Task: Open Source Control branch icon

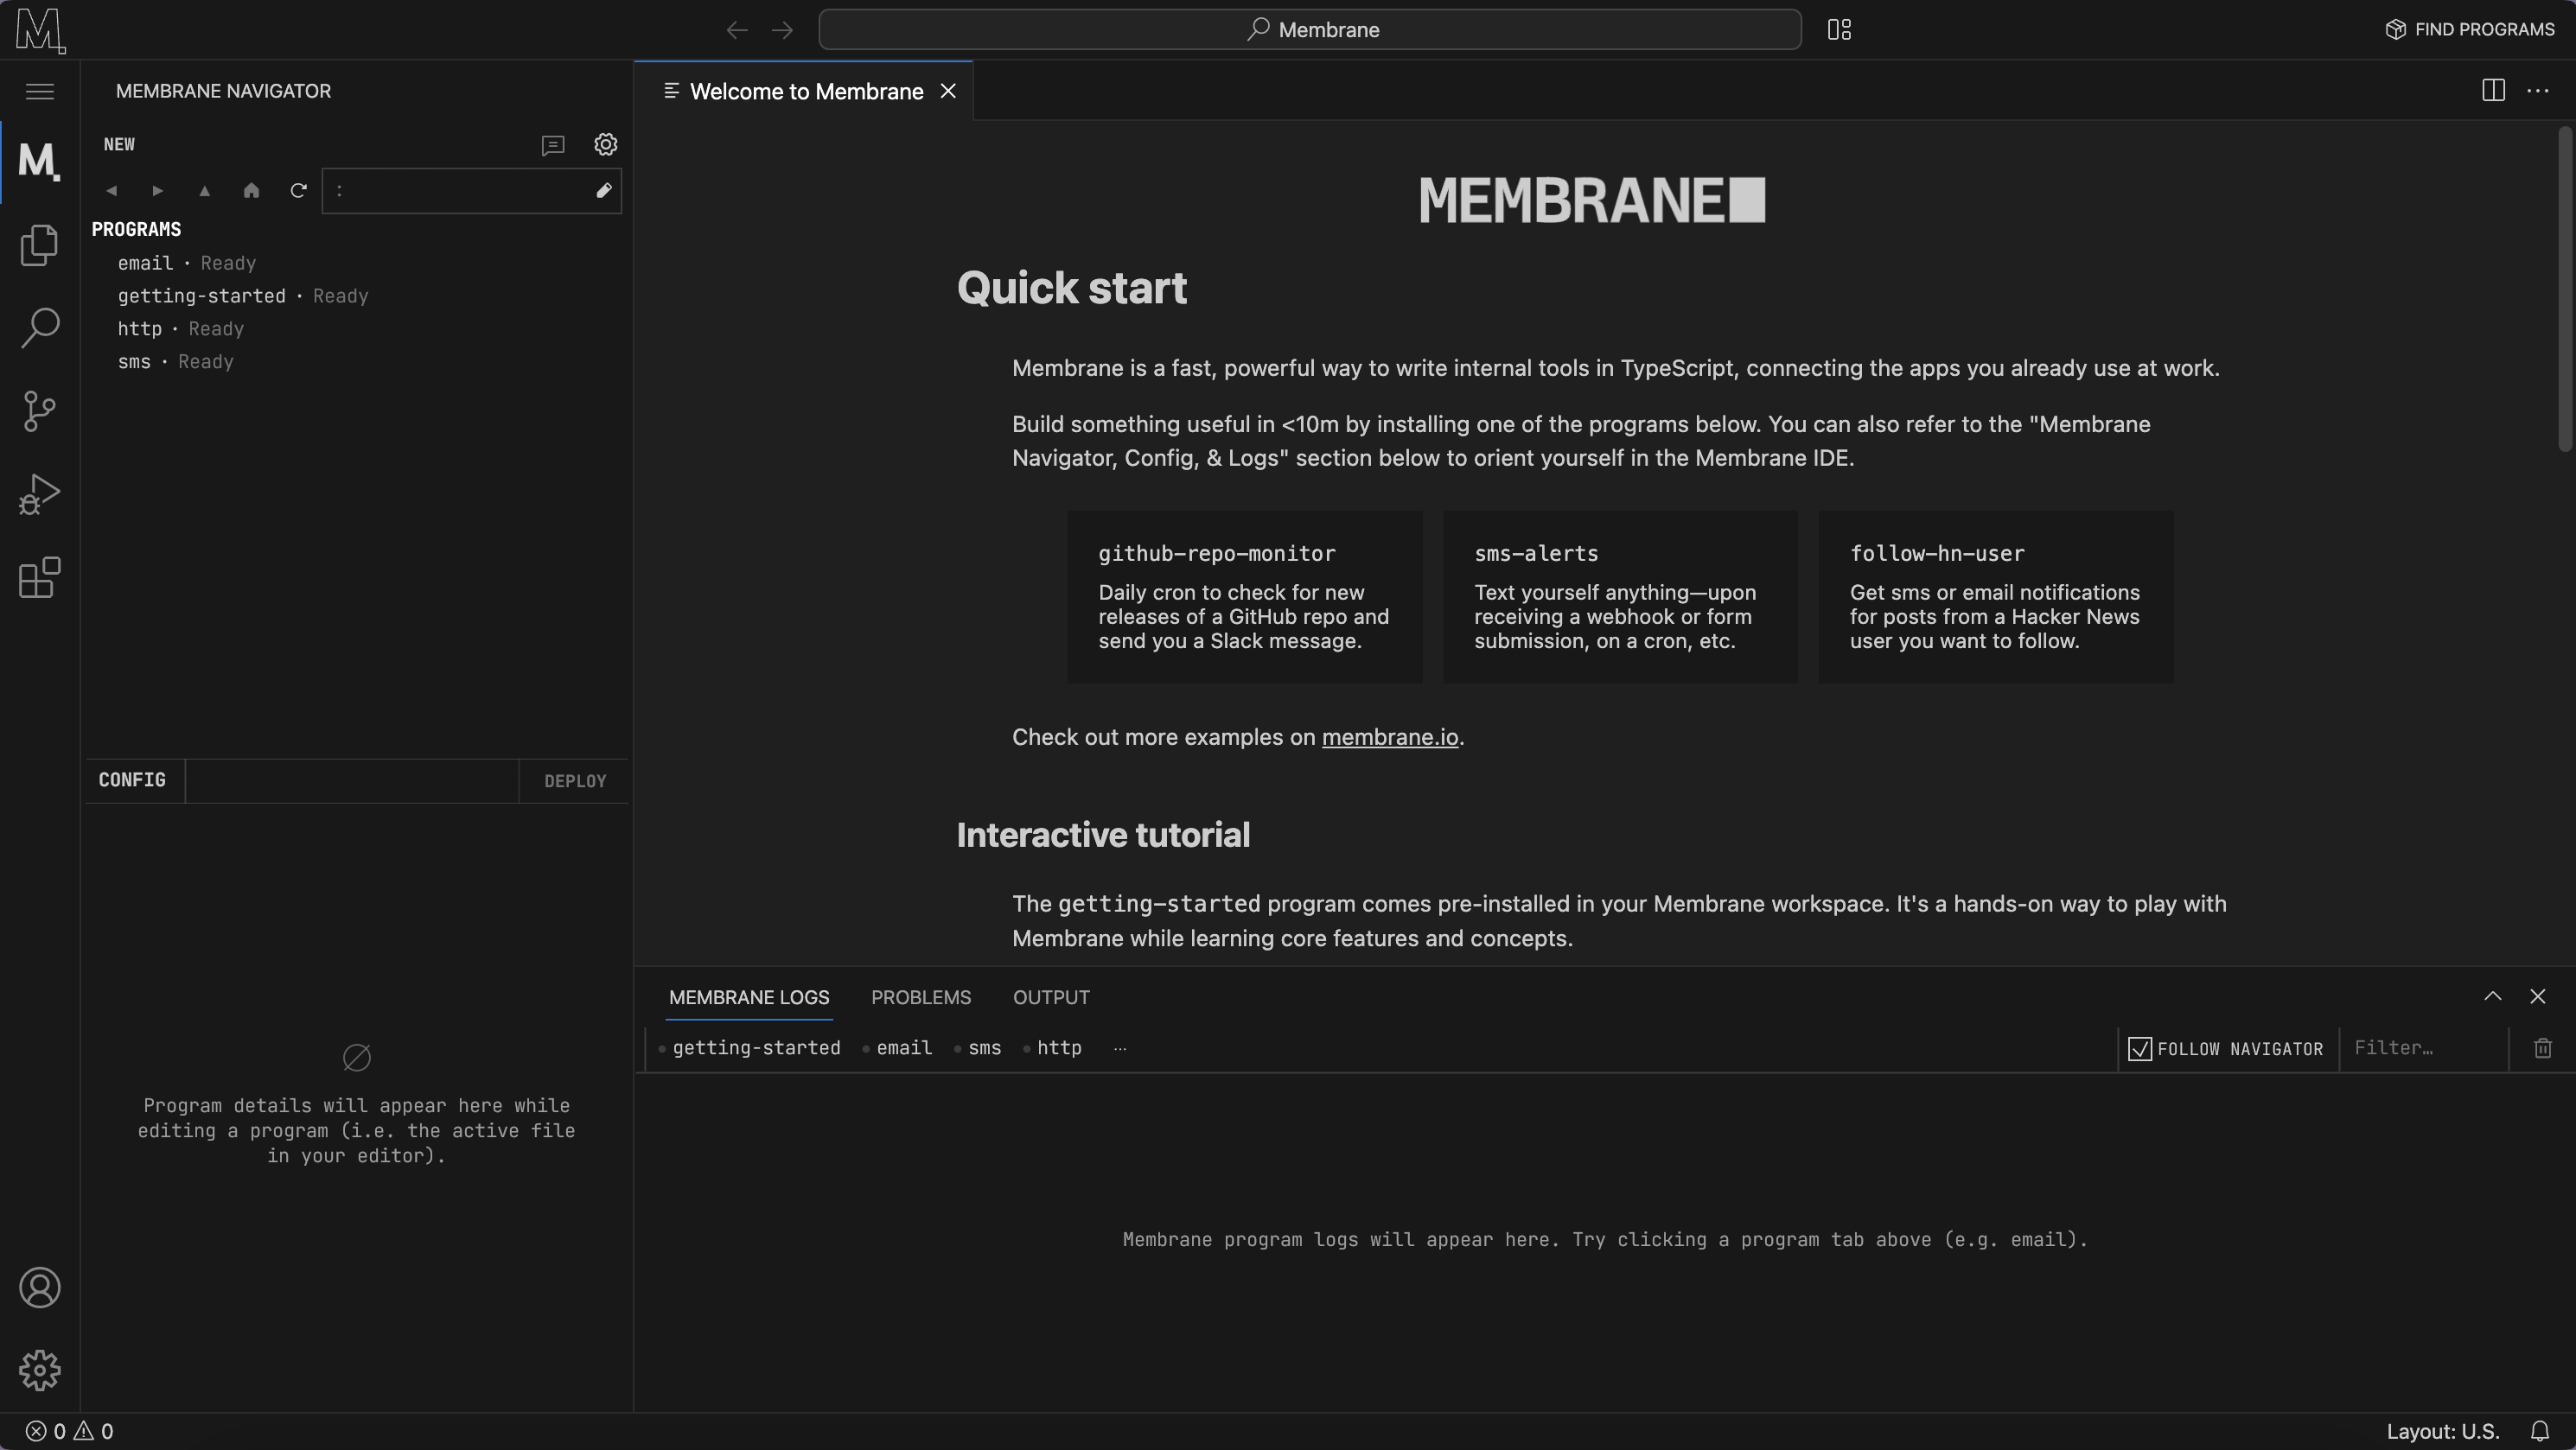Action: (x=40, y=410)
